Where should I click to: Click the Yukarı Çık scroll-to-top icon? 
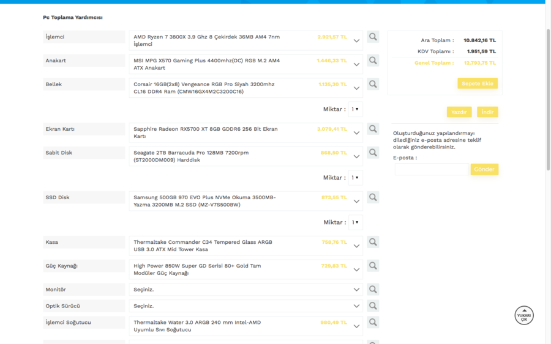tap(524, 315)
